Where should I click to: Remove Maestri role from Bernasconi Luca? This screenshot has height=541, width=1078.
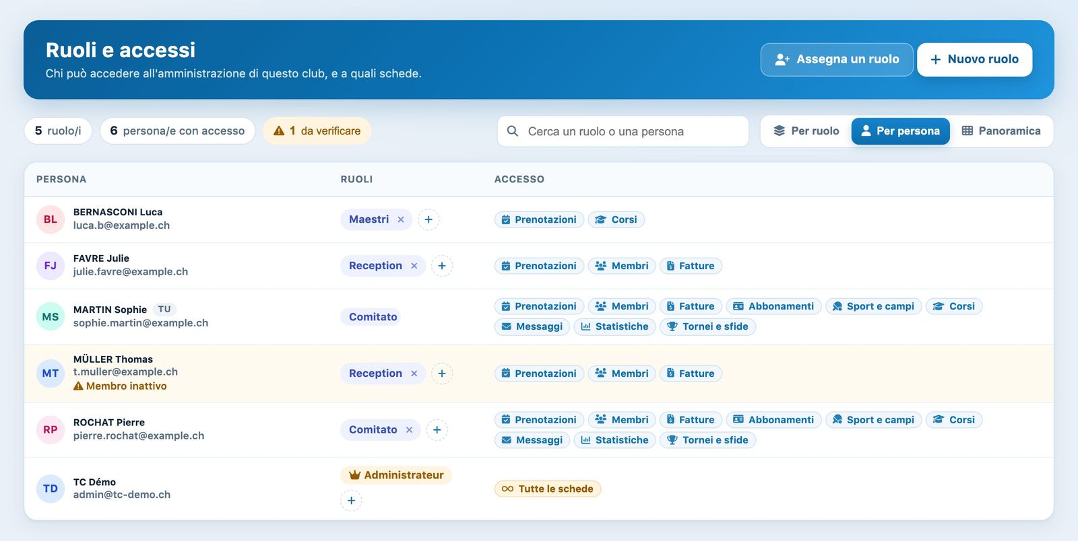tap(401, 219)
